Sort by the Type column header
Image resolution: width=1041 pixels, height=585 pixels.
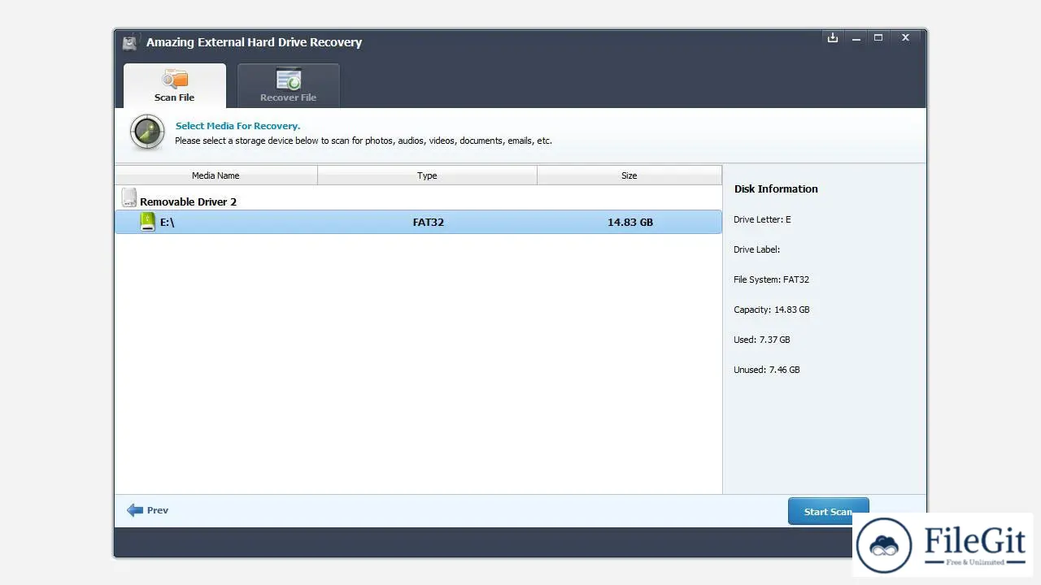427,175
